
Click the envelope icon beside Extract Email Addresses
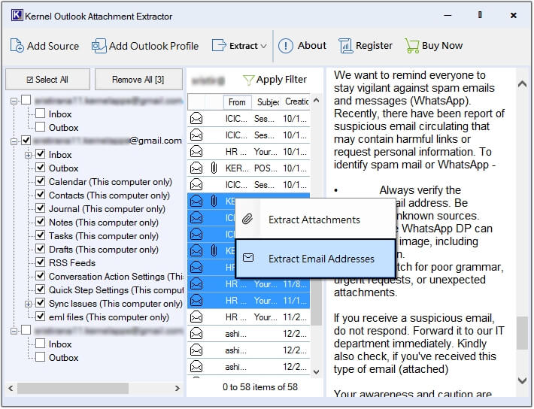(248, 258)
